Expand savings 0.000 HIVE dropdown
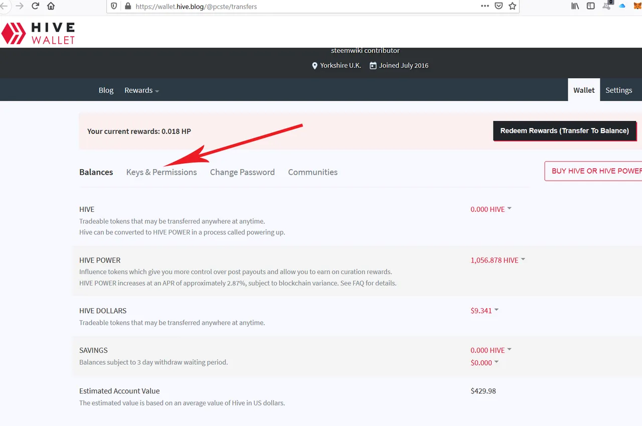Screen dimensions: 642x426 coord(491,350)
